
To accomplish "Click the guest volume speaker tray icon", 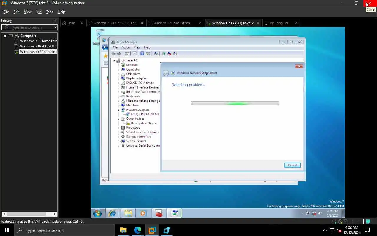I will point(320,213).
